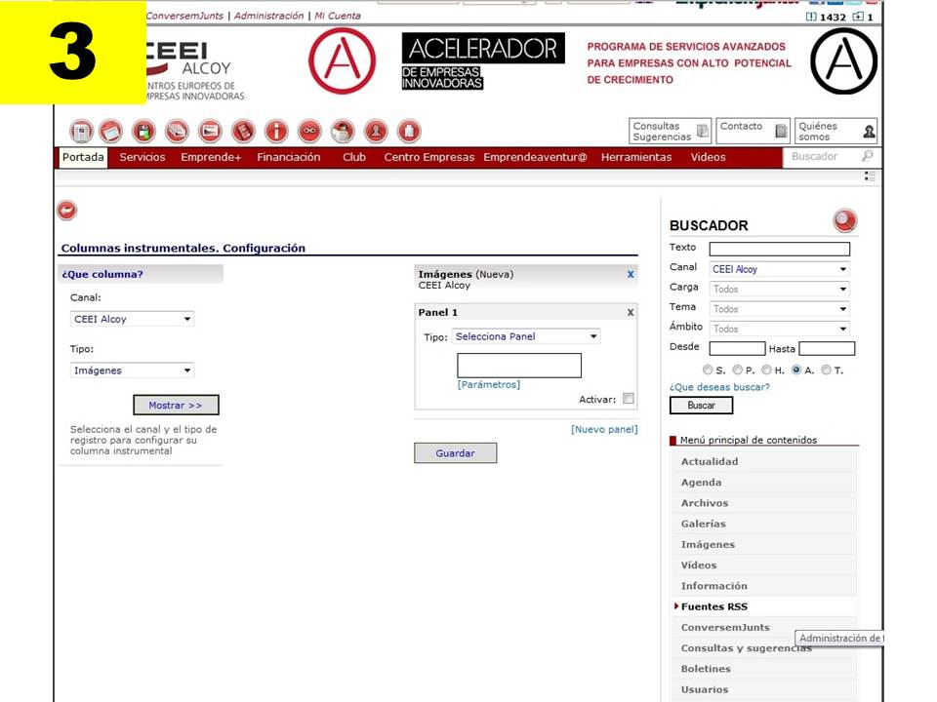Go to the Herramientas menu item
Screen dimensions: 937x702
(x=636, y=157)
